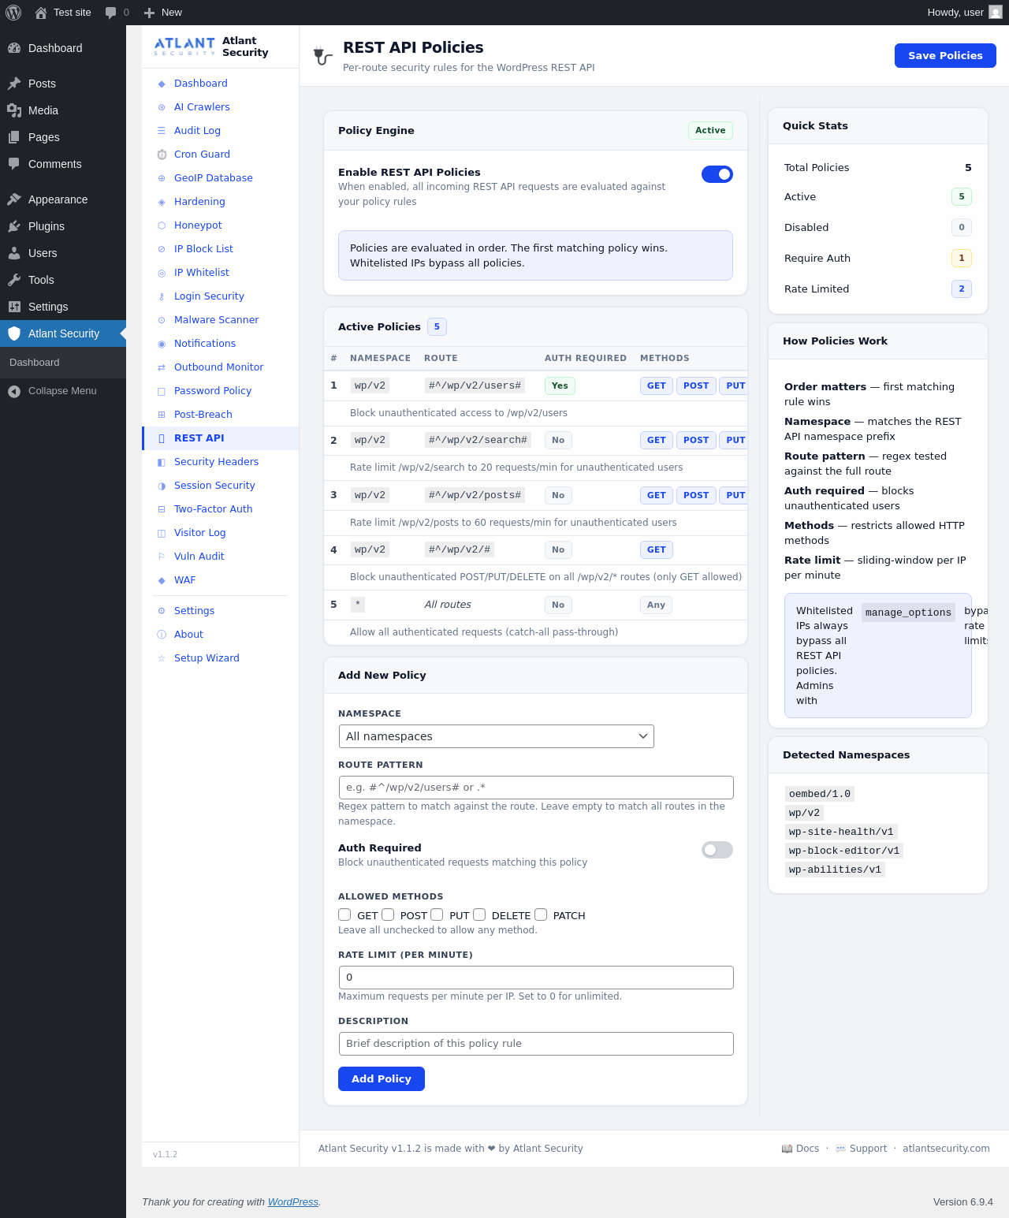The height and width of the screenshot is (1218, 1009).
Task: Click the Plugins icon in the WordPress sidebar
Action: (x=14, y=226)
